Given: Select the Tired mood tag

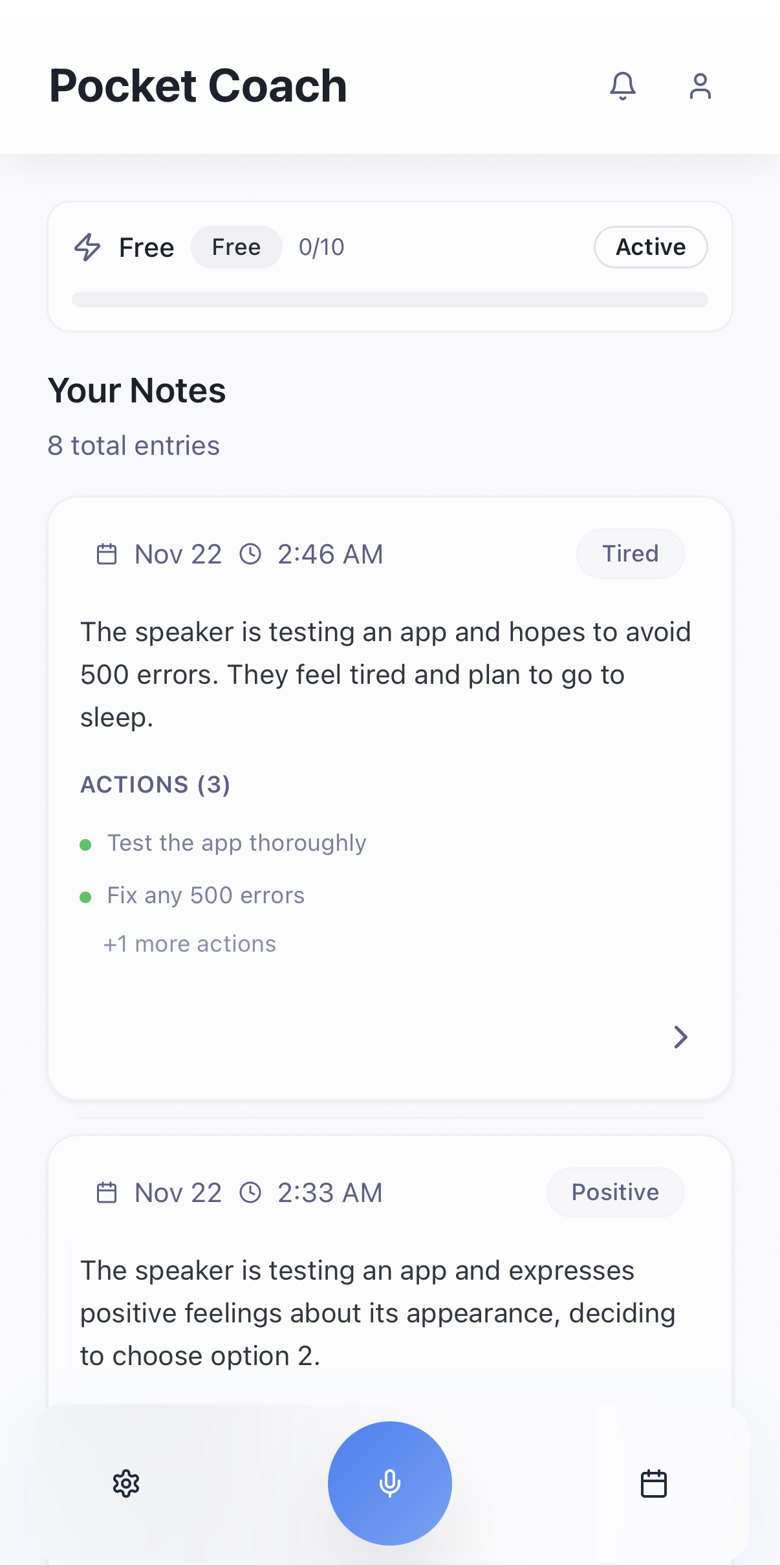Looking at the screenshot, I should click(x=630, y=554).
